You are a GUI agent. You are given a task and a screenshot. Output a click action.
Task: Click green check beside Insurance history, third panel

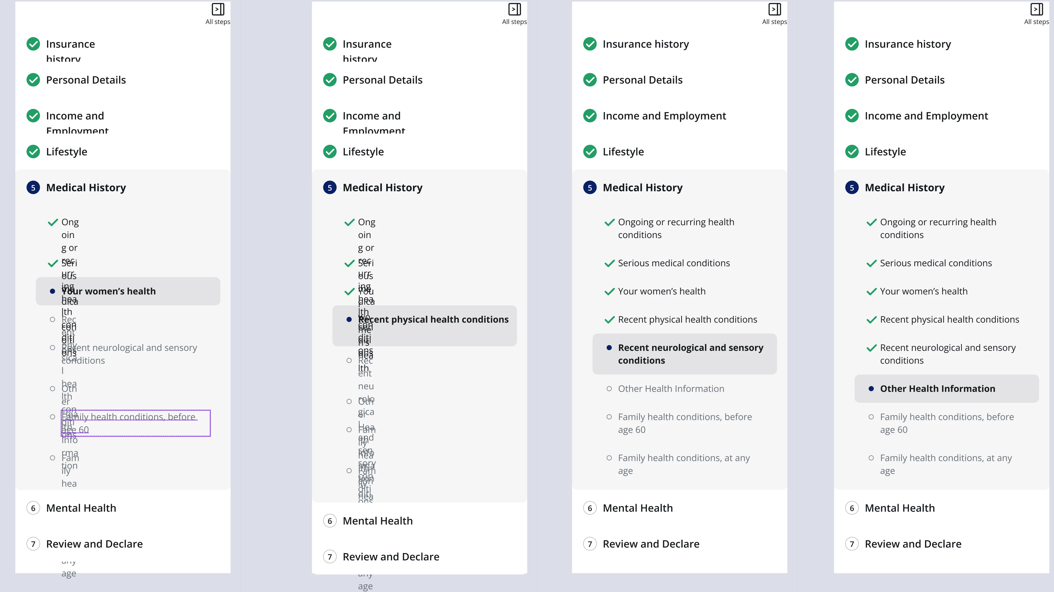(590, 44)
